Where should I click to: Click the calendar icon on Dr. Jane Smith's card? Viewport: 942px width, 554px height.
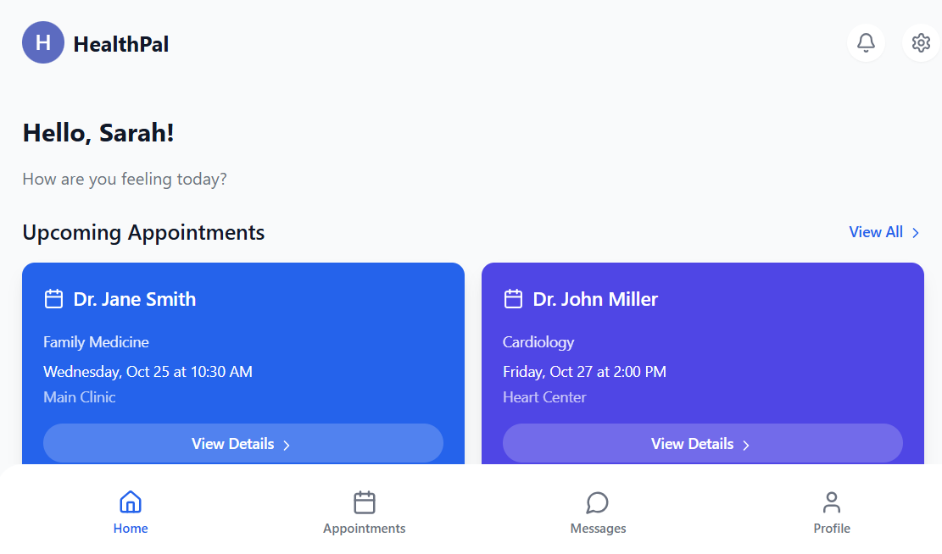(x=54, y=298)
